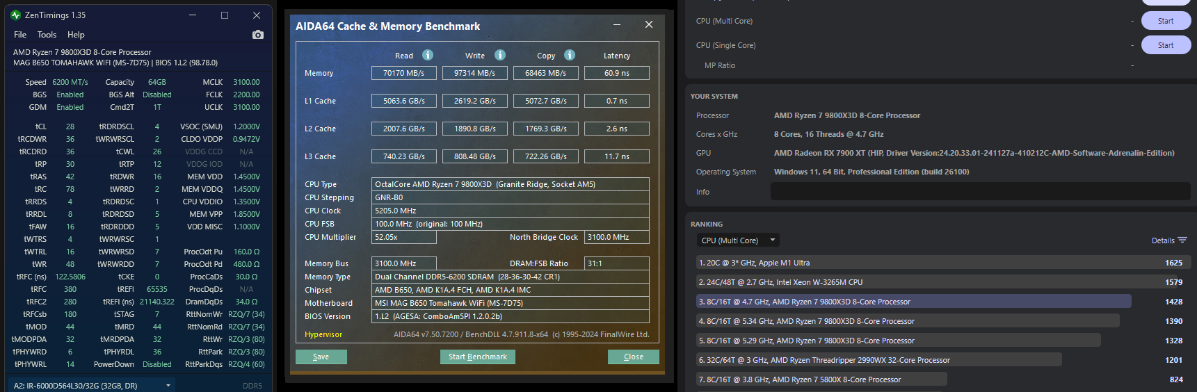Minimize the AIDA64 benchmark window

[617, 25]
